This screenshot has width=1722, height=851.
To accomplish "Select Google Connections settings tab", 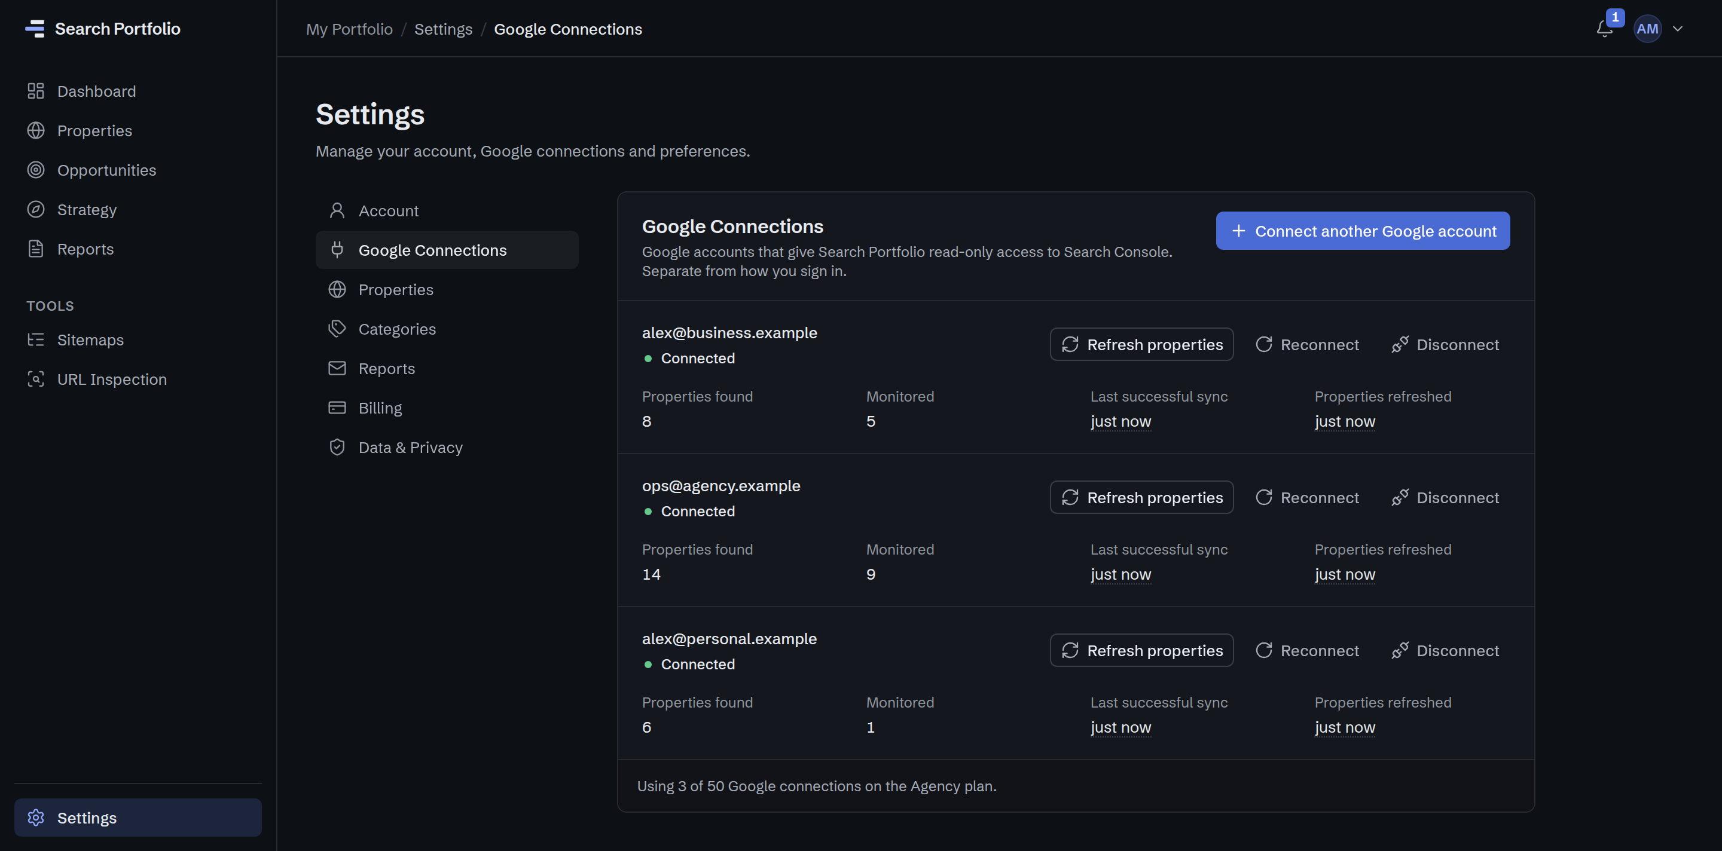I will click(x=447, y=250).
